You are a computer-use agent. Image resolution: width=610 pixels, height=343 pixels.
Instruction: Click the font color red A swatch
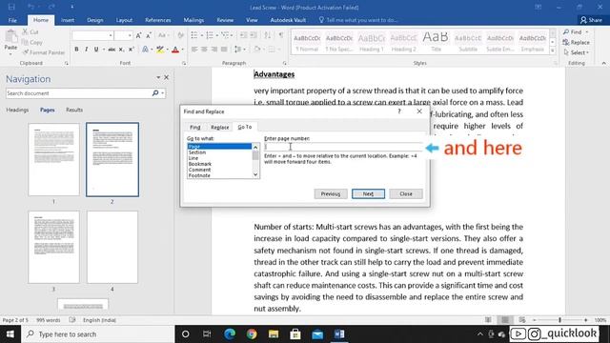pos(175,50)
